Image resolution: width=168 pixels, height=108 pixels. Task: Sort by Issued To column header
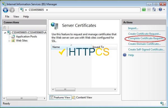(104, 47)
